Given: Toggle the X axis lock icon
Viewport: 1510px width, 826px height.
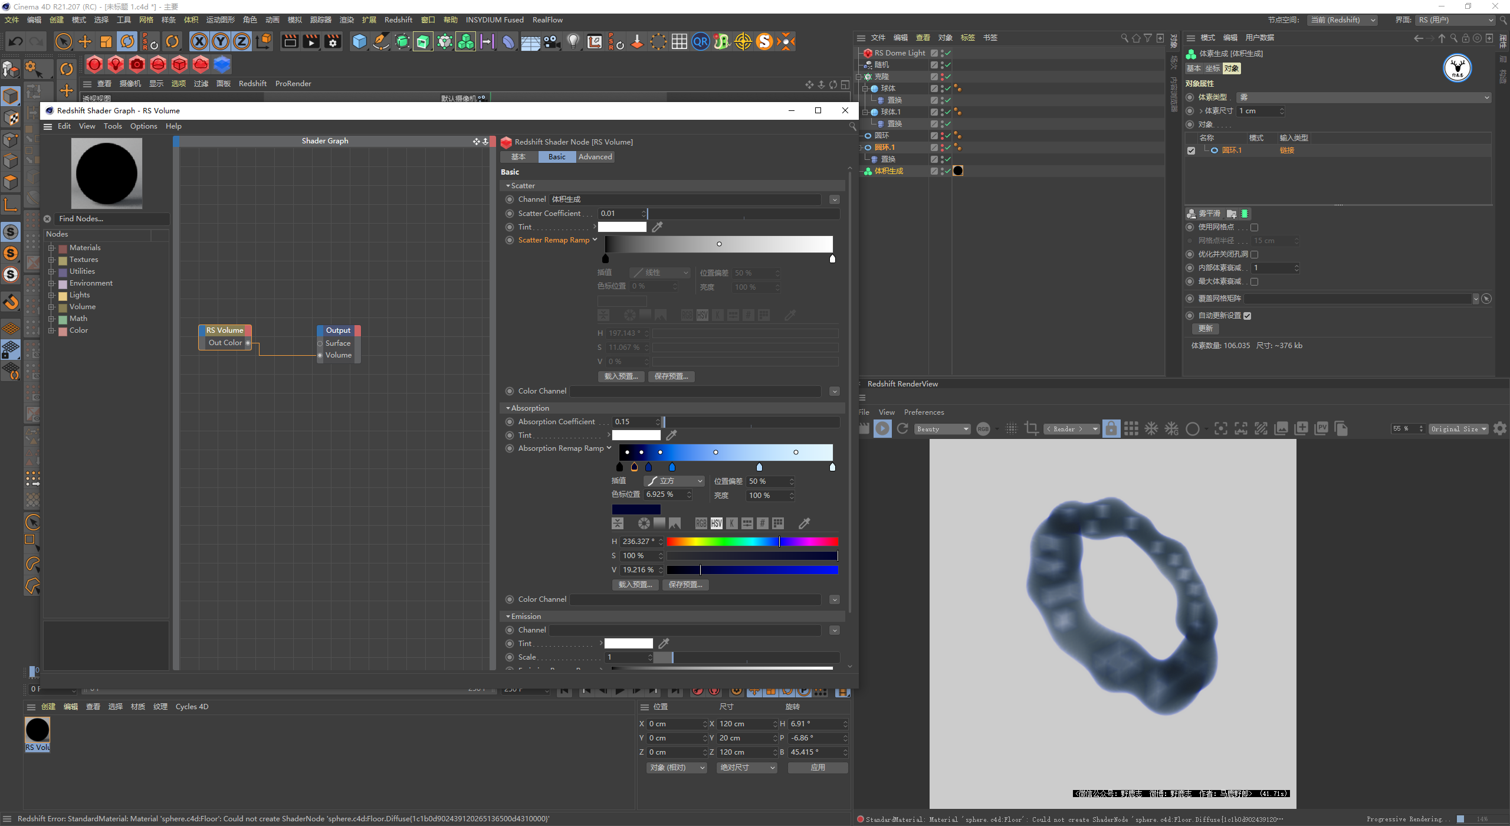Looking at the screenshot, I should tap(199, 41).
